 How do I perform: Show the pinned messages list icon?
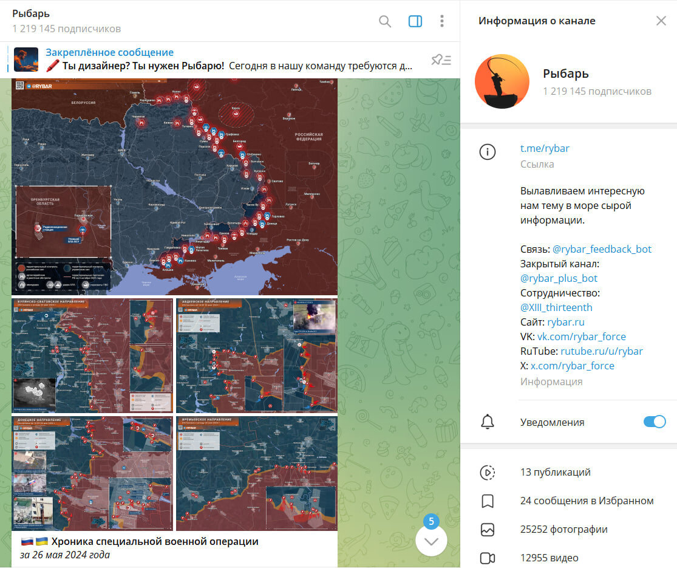tap(441, 60)
